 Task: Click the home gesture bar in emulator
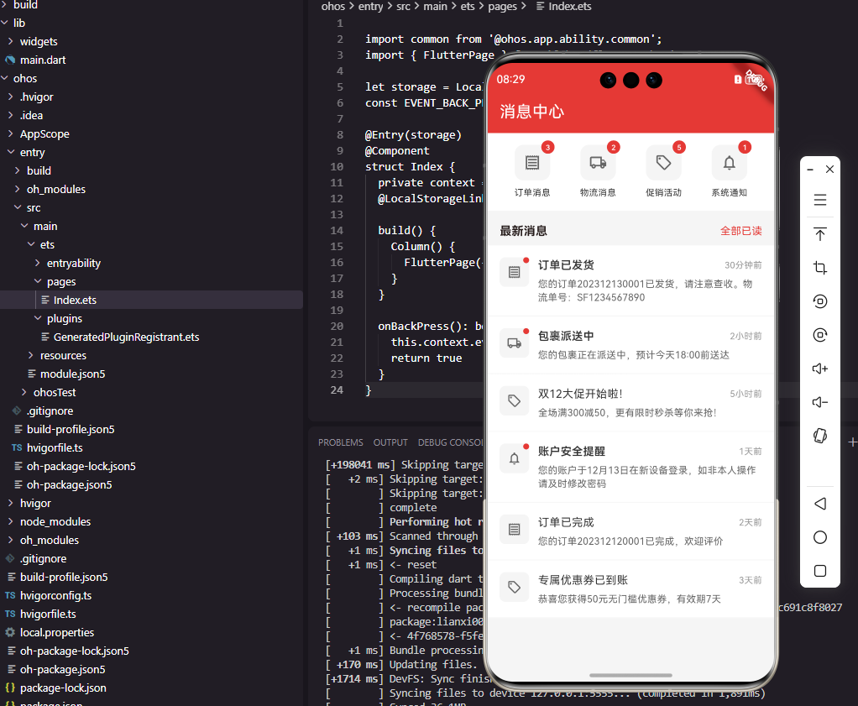click(630, 675)
